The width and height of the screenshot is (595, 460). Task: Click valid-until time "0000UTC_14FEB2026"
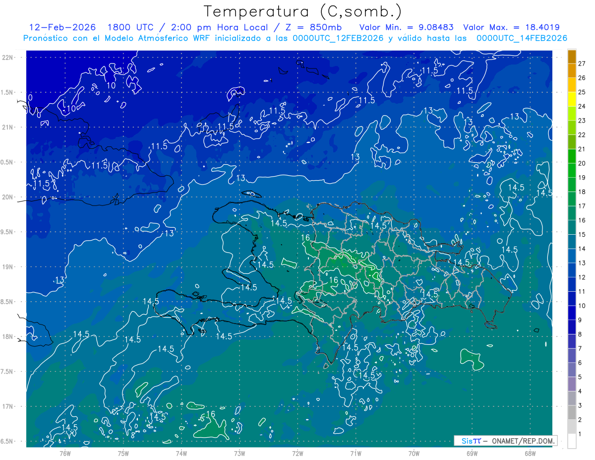click(x=522, y=38)
